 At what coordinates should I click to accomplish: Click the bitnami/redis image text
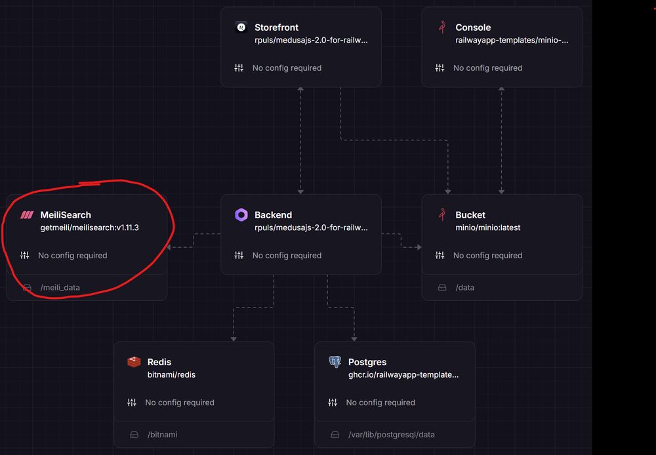pos(171,375)
